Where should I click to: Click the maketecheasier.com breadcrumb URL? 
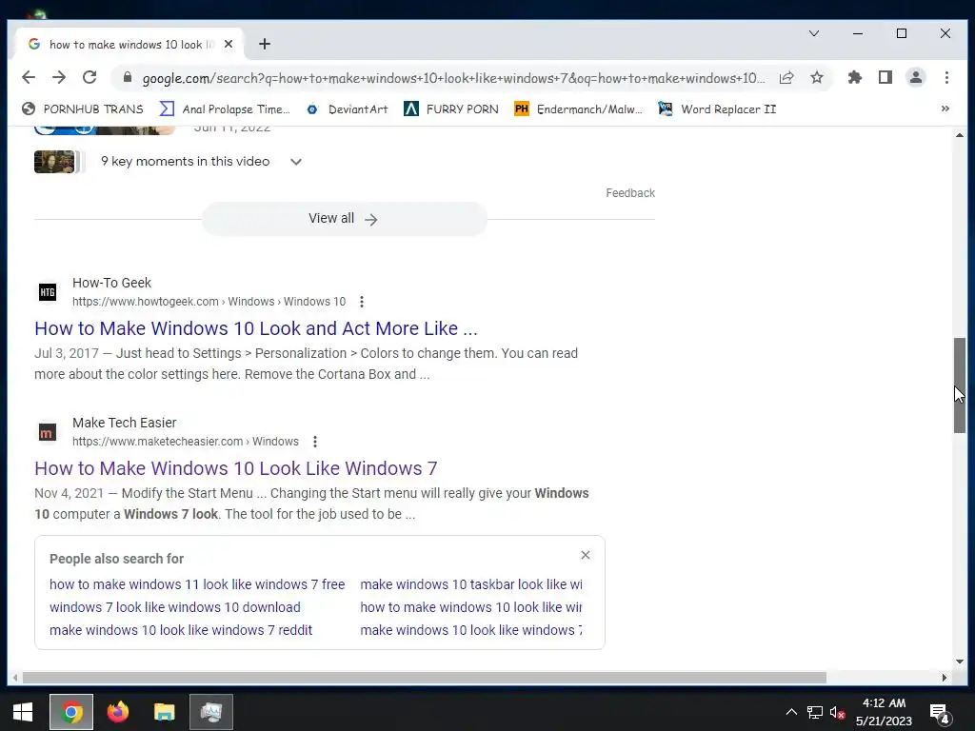tap(186, 442)
